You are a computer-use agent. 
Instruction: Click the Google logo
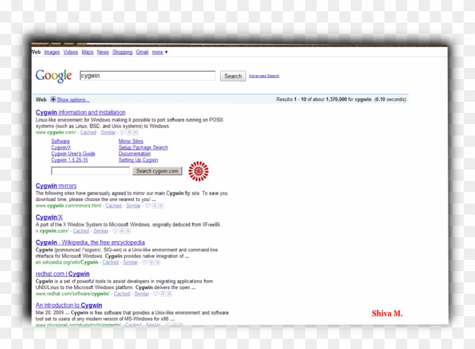(x=54, y=76)
